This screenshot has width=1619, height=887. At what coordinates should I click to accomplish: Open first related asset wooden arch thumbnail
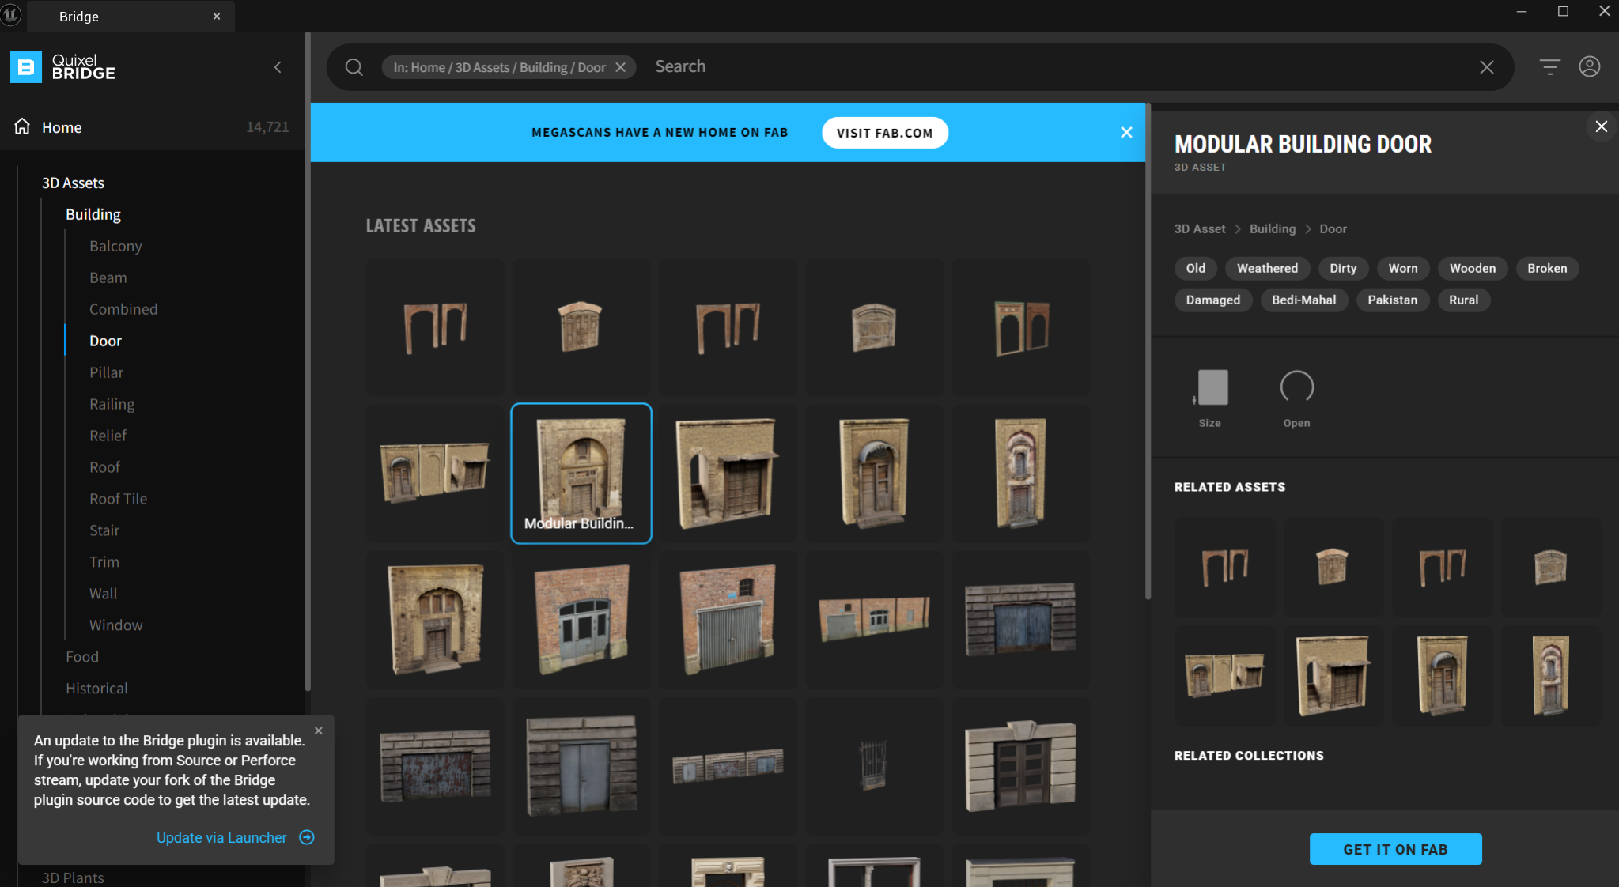point(1224,567)
